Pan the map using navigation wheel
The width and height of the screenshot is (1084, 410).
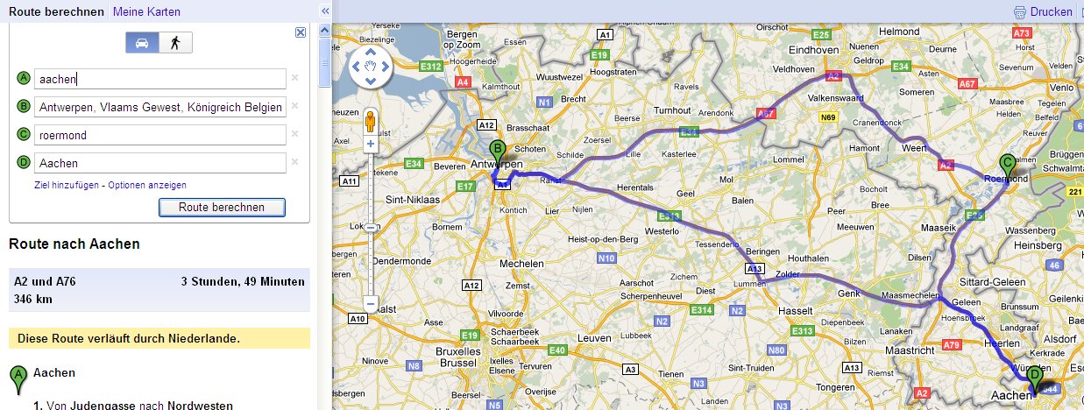371,67
